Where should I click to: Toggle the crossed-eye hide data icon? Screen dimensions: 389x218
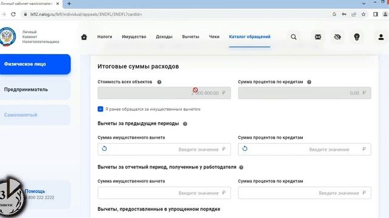click(x=337, y=37)
